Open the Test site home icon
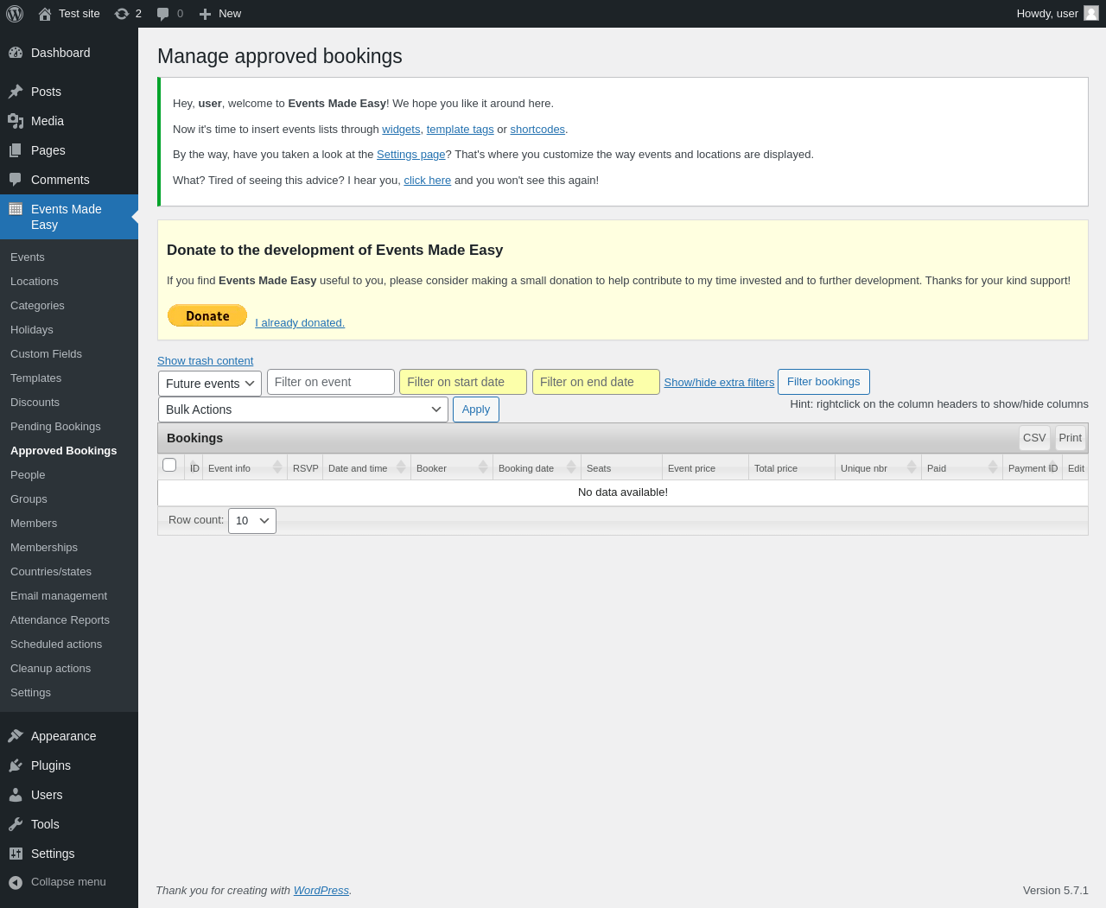 pos(45,14)
